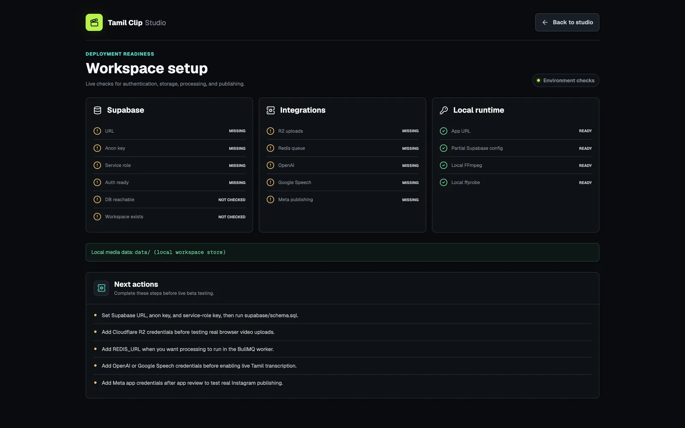Click the warning icon next to DB reachable
Viewport: 685px width, 428px height.
tap(97, 199)
